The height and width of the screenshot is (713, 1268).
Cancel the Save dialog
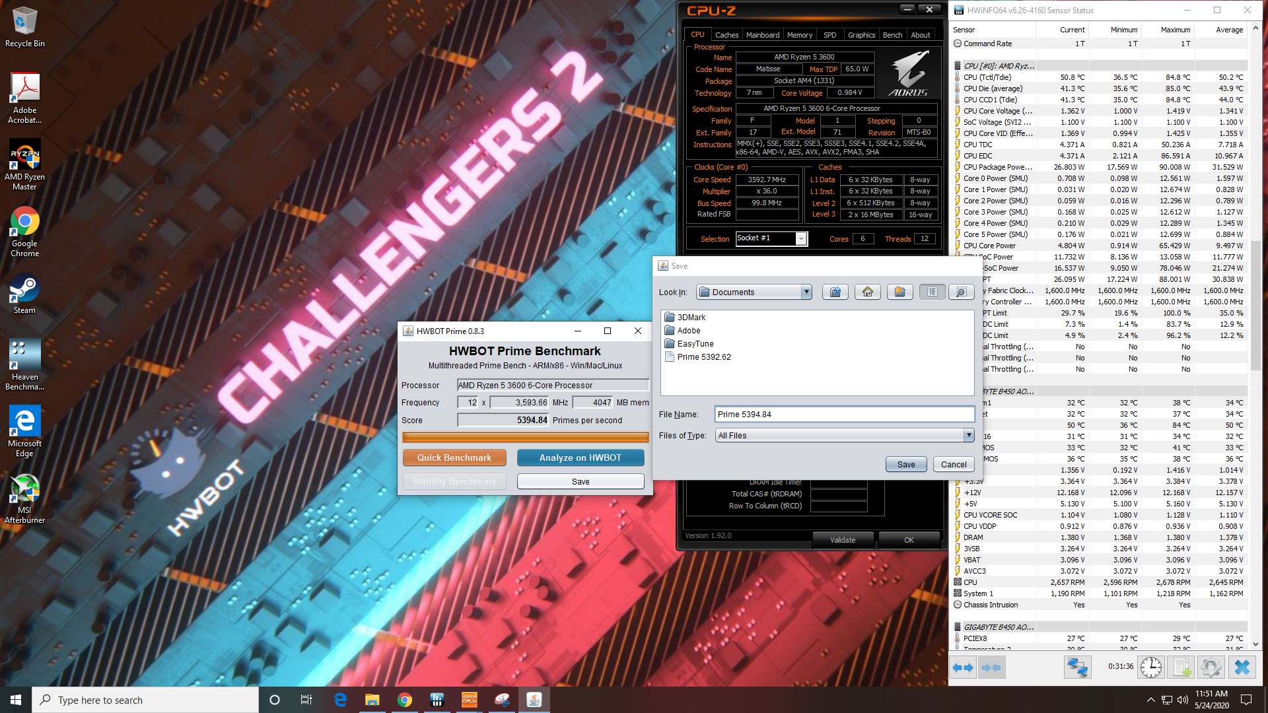coord(954,464)
